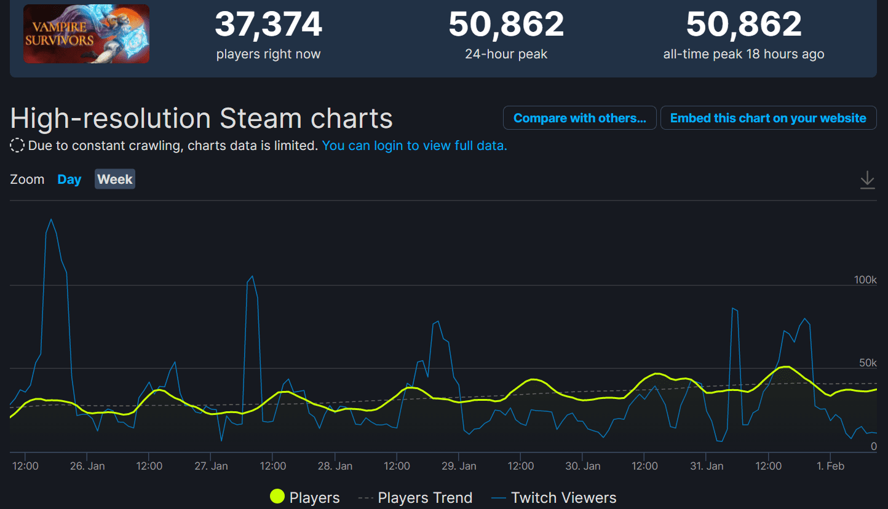The image size is (888, 509).
Task: Click the 50k y-axis label
Action: click(868, 363)
